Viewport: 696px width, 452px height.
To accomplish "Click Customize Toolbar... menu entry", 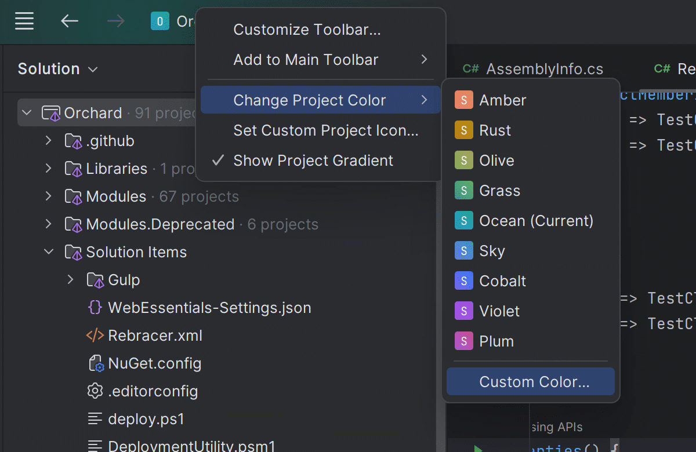I will pos(307,30).
